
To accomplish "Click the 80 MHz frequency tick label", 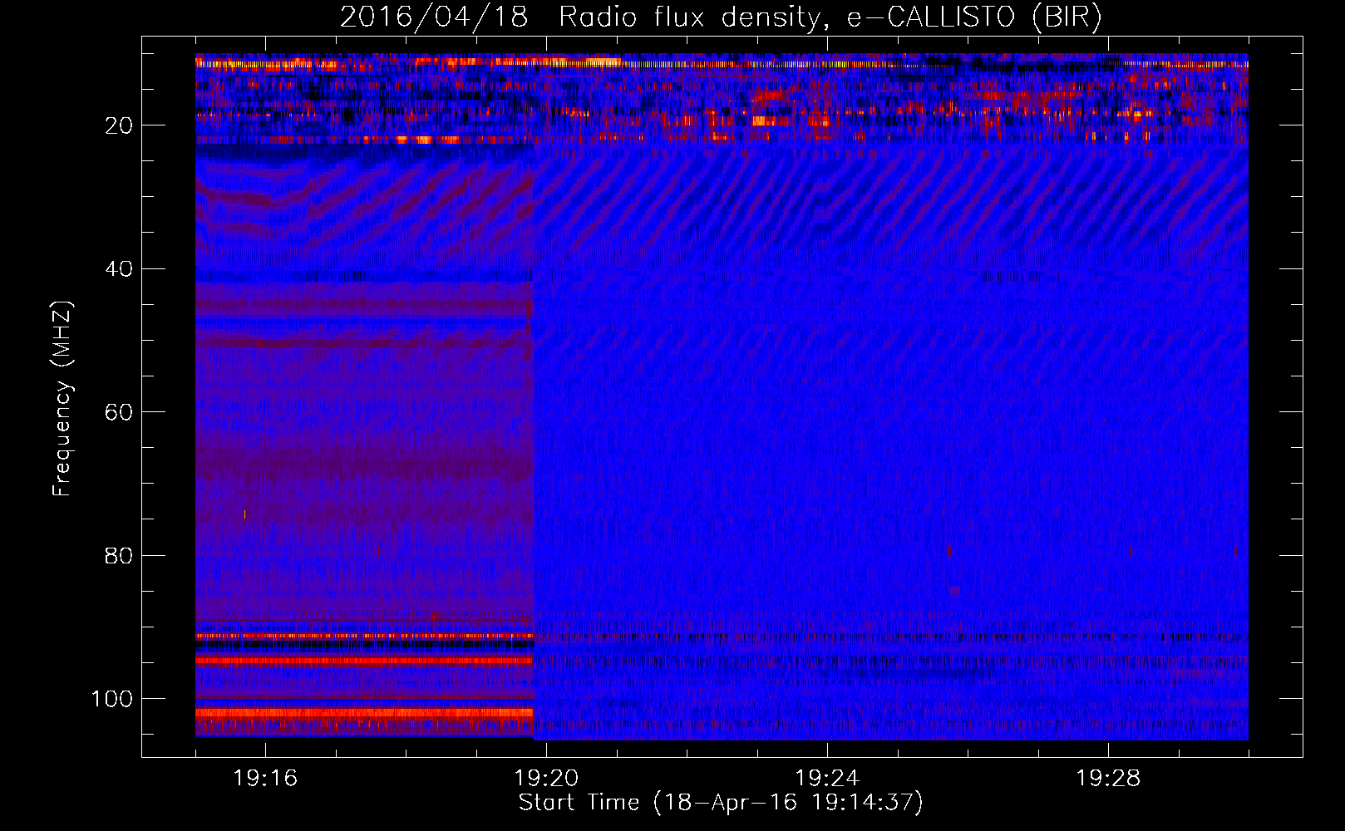I will [119, 555].
